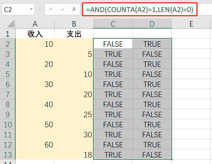Click cell B11 containing 30
The width and height of the screenshot is (212, 164).
(x=74, y=134)
